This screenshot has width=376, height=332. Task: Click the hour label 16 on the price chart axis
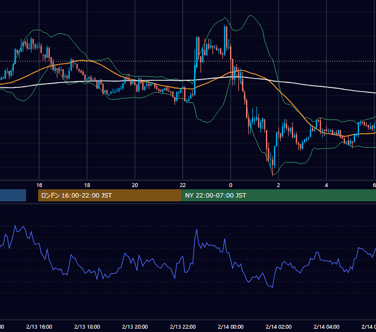(39, 185)
